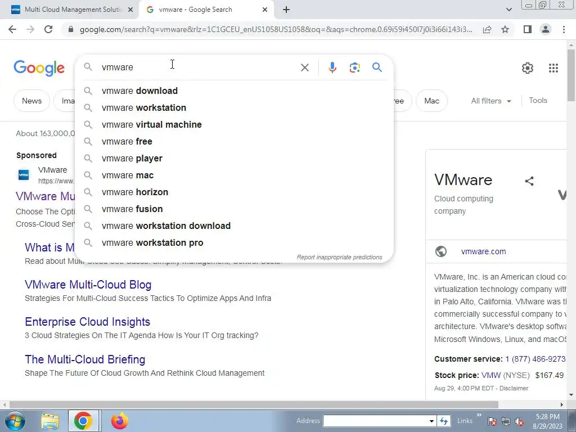Open a new browser tab

pos(286,10)
